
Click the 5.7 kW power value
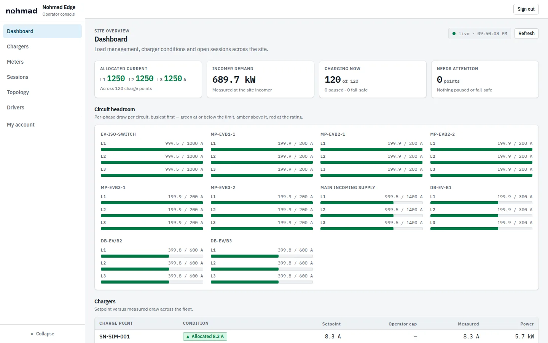coord(524,337)
